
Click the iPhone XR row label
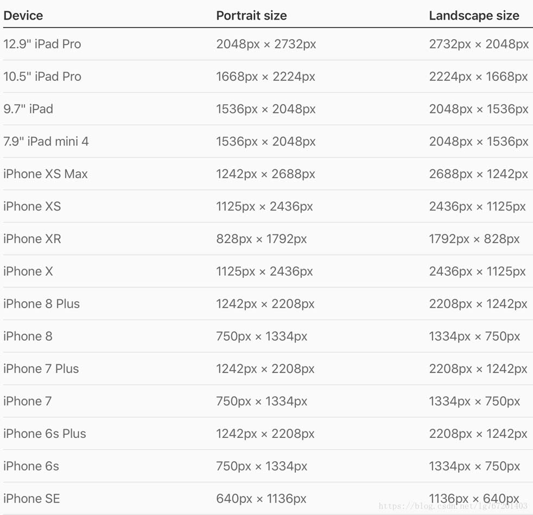32,239
